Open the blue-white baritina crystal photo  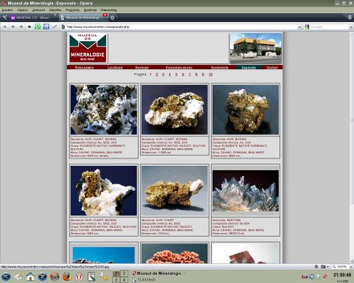[x=246, y=191]
